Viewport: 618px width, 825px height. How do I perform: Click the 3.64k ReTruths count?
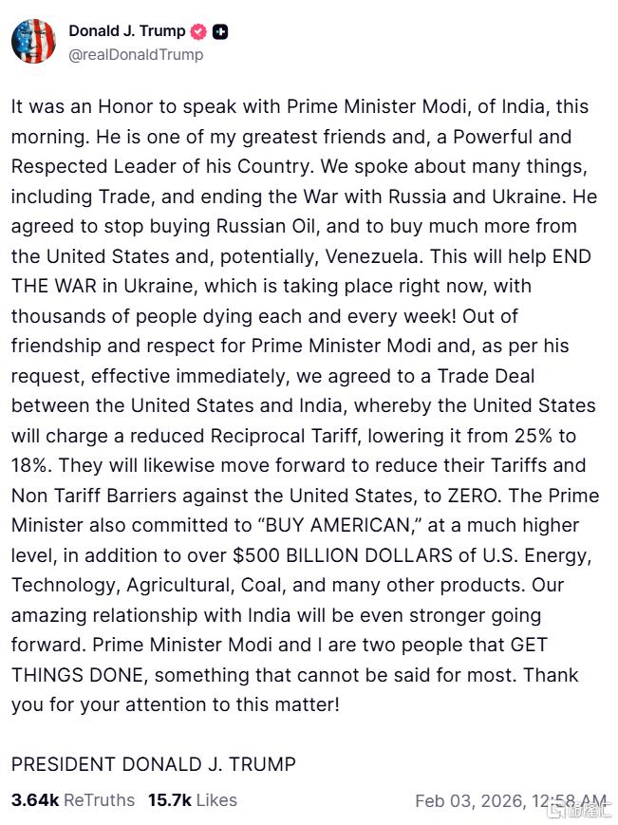pos(73,800)
